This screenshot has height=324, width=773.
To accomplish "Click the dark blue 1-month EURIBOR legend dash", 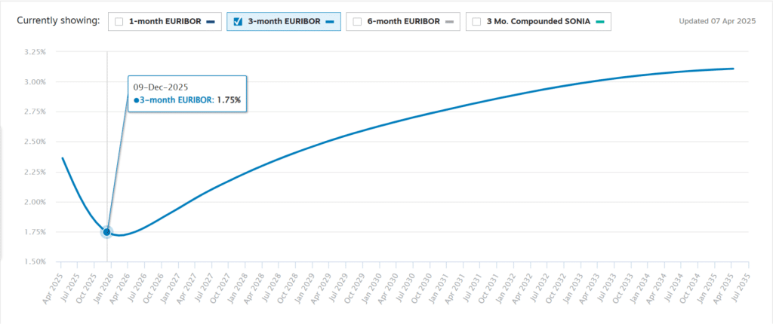I will [x=211, y=22].
